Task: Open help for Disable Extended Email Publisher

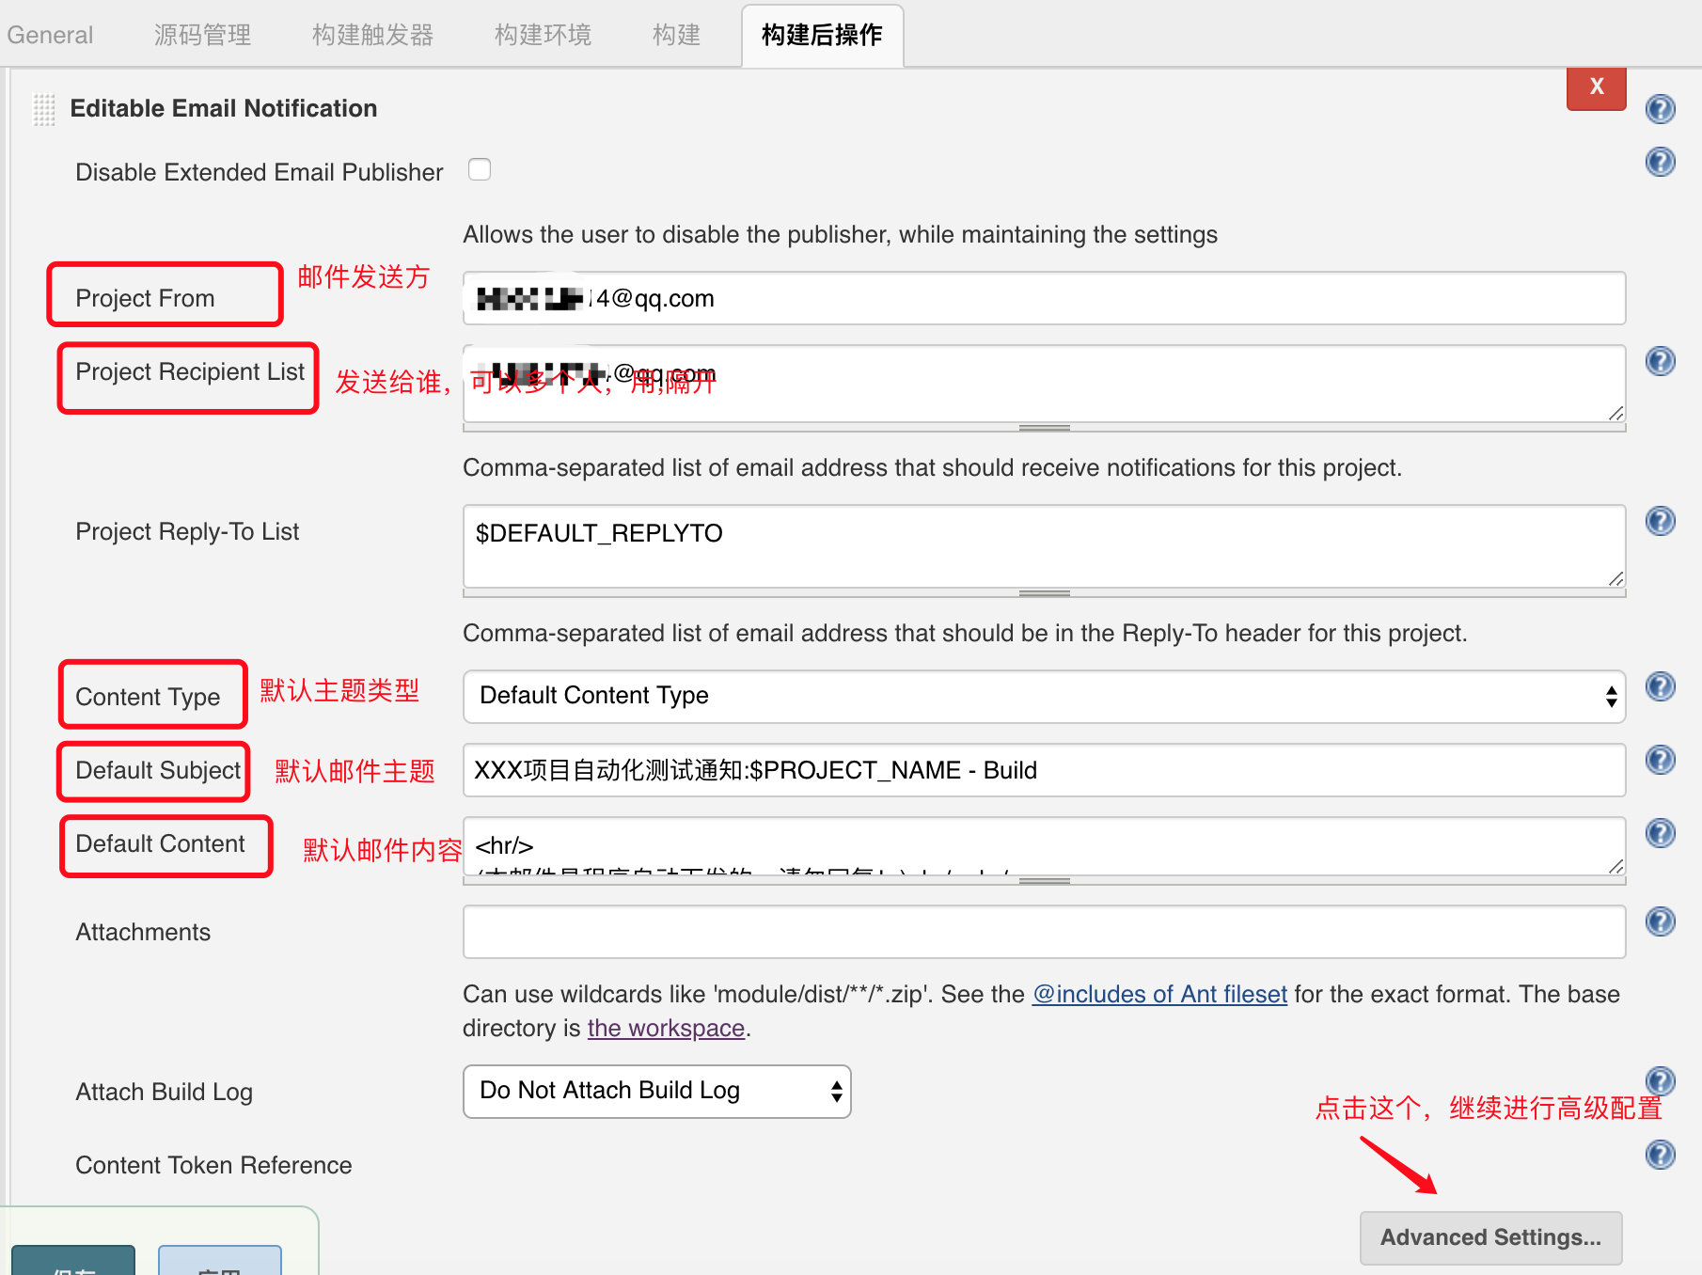Action: pos(1661,162)
